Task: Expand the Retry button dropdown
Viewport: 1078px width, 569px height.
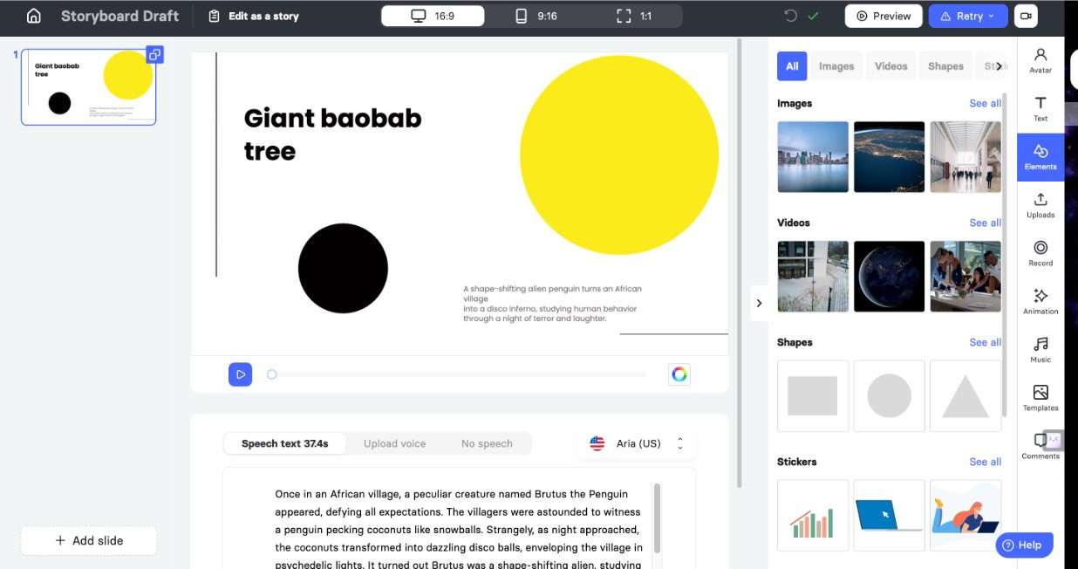Action: point(991,16)
